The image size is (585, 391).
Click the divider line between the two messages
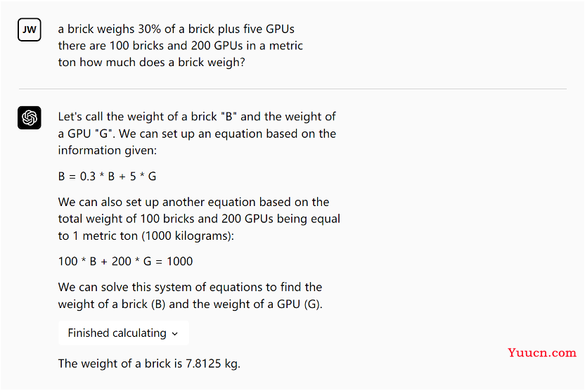[292, 89]
